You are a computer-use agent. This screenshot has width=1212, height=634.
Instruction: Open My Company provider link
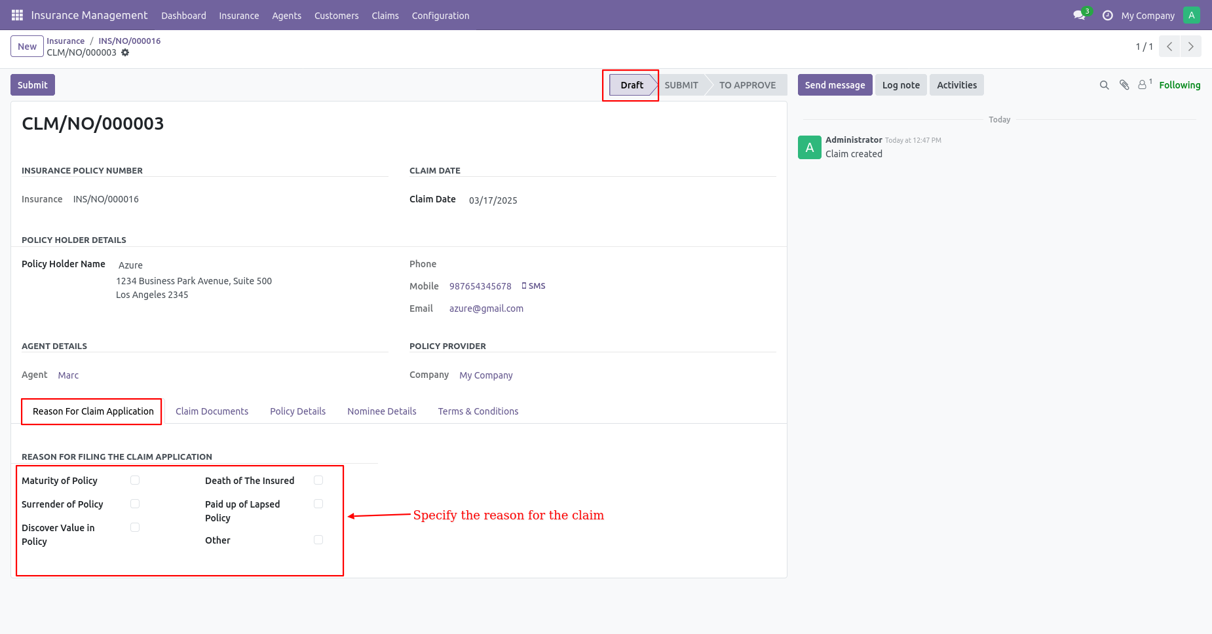[486, 375]
